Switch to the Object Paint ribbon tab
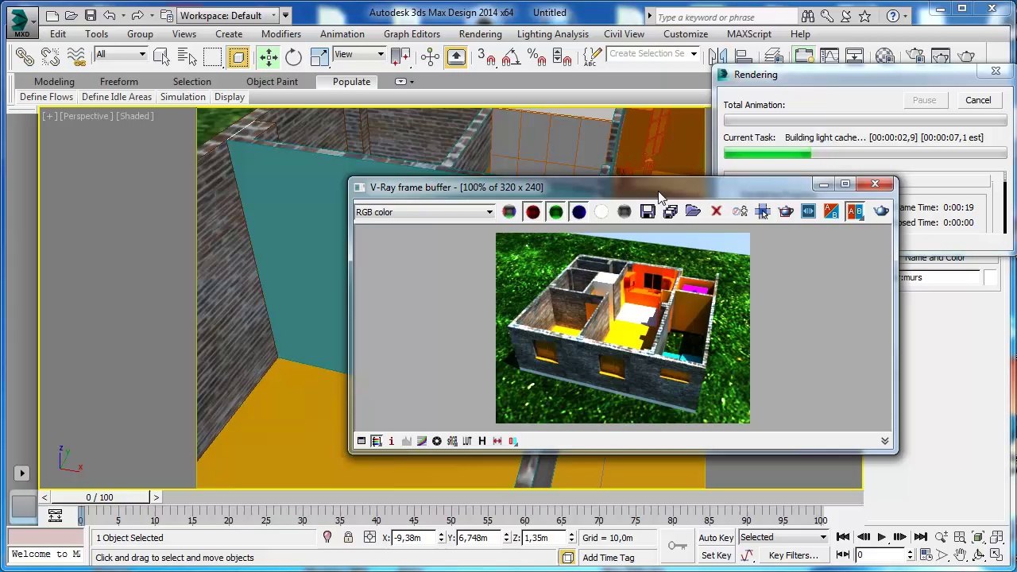This screenshot has width=1017, height=572. click(272, 82)
